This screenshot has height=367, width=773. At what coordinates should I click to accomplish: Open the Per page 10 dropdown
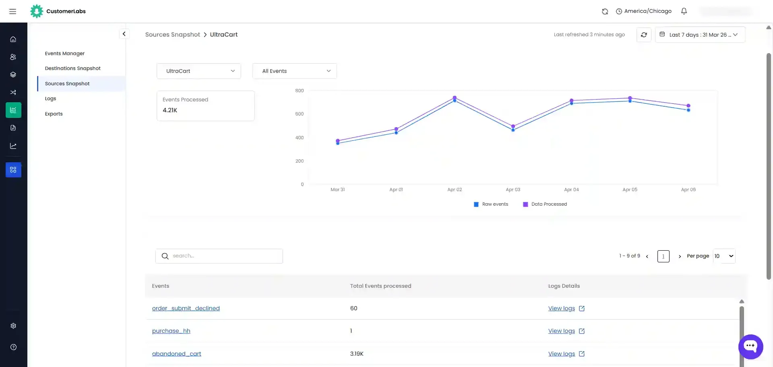coord(724,256)
